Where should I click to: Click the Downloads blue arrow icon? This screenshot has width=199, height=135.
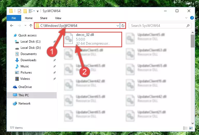pos(17,60)
